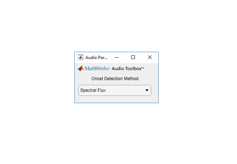The image size is (237, 164).
Task: Click the black dropdown arrow triangle
Action: [x=147, y=90]
